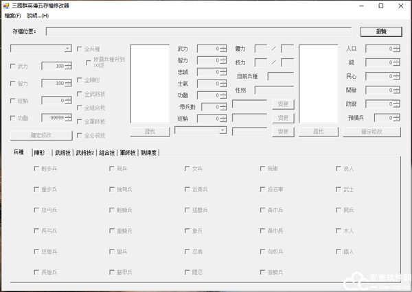Go to the 熟練度 tab
This screenshot has width=412, height=292.
point(150,152)
